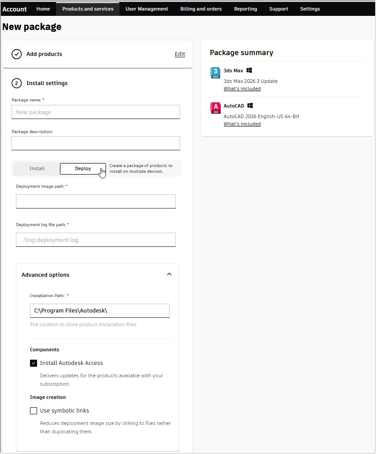Click the Deployment image path field
Screen dimensions: 376x454
[95, 201]
